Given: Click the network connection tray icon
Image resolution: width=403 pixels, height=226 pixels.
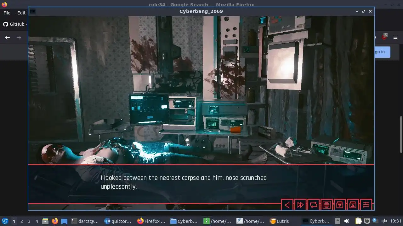Looking at the screenshot, I should (x=367, y=221).
